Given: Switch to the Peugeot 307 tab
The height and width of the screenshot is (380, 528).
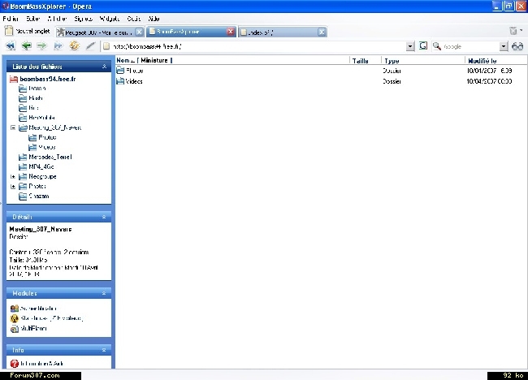Looking at the screenshot, I should point(98,32).
